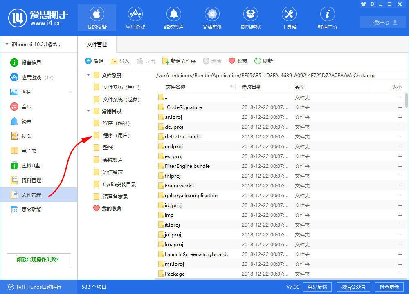Check for updates with 检查更新

tap(389, 287)
